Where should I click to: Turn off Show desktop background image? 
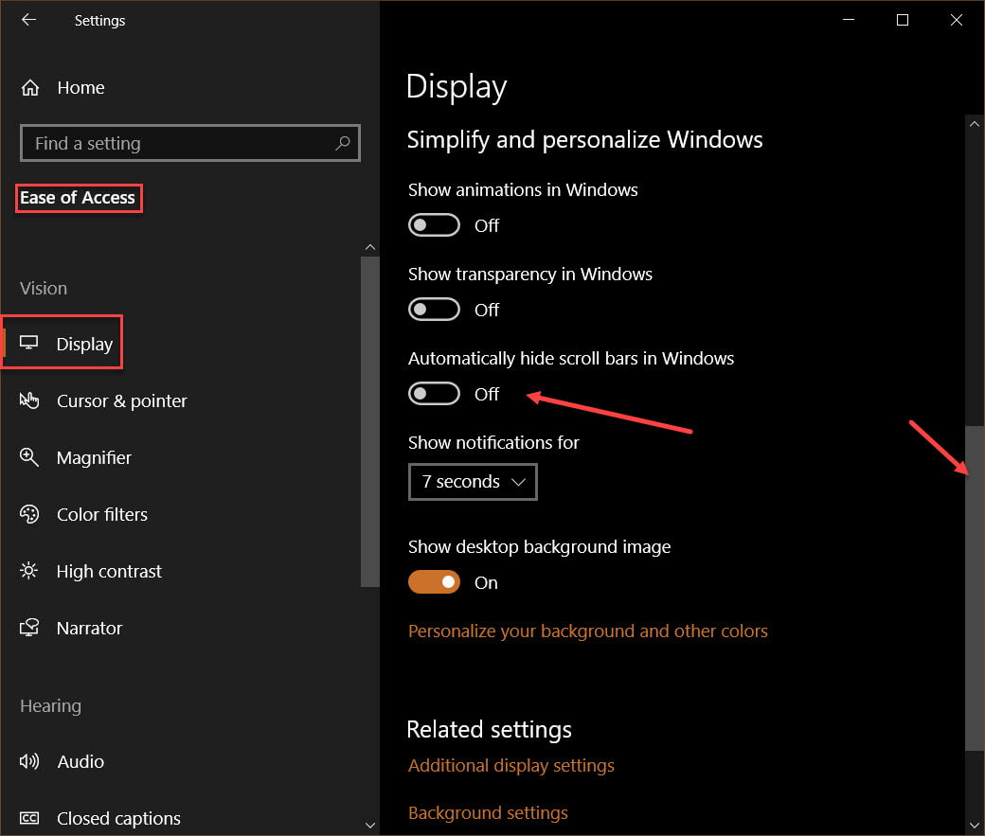[434, 581]
